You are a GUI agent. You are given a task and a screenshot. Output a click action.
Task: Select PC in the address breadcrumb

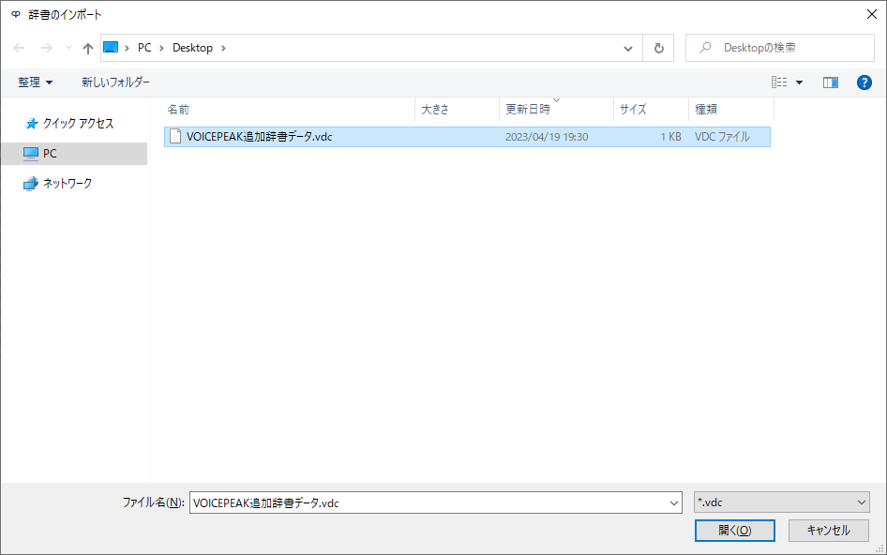tap(144, 48)
